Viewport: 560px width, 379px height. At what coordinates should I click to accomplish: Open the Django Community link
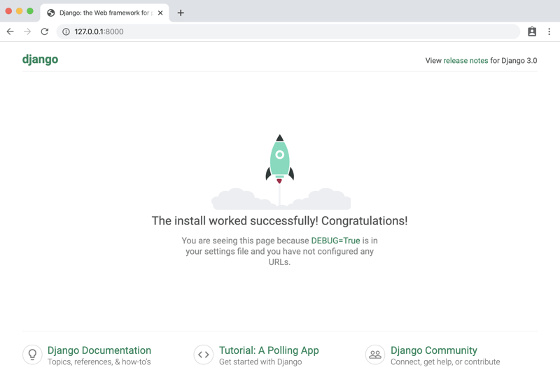(433, 350)
